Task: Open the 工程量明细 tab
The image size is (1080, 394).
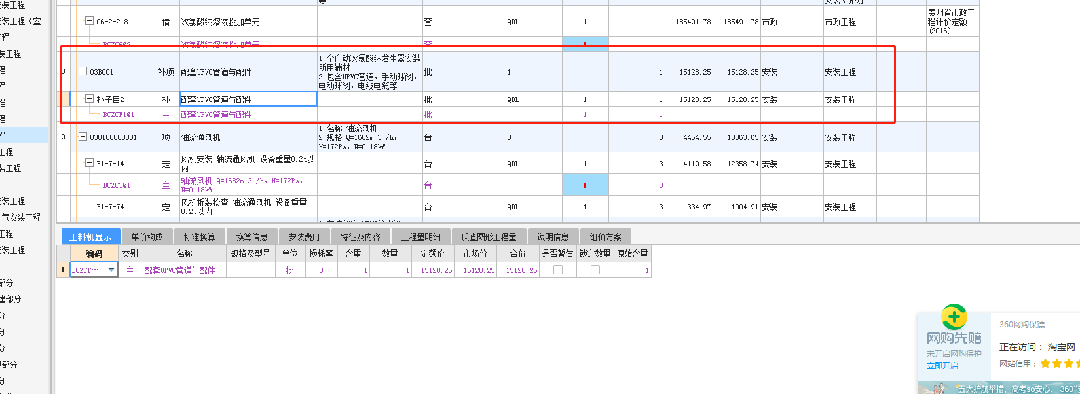Action: [420, 237]
